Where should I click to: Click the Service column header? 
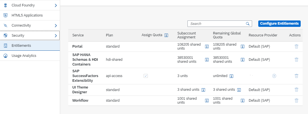coord(78,35)
